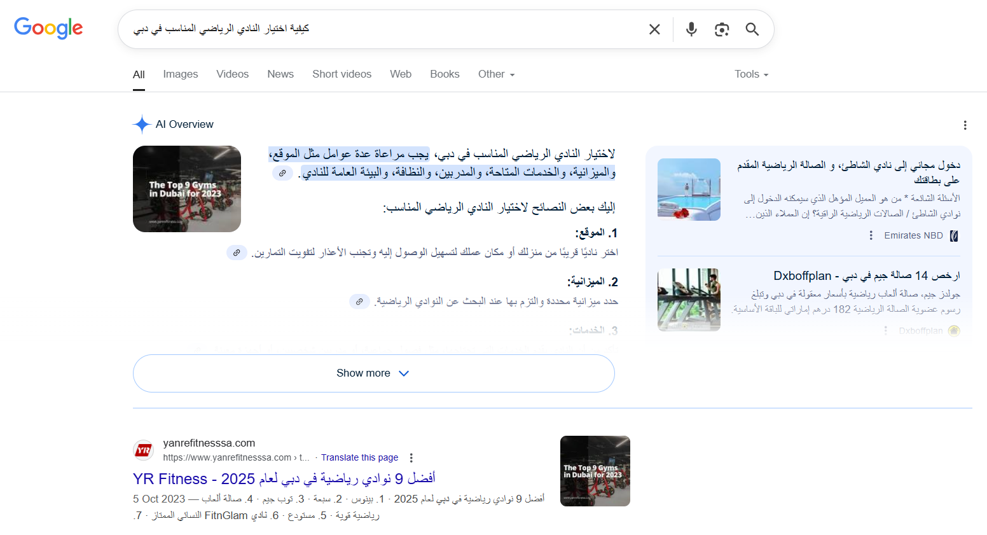Viewport: 987px width, 535px height.
Task: Select Videos from the results filters
Action: tap(232, 74)
